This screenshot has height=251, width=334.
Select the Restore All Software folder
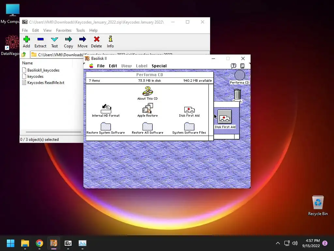pos(147,128)
